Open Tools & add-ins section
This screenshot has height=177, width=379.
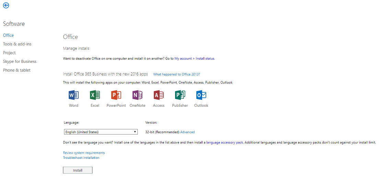coord(17,44)
